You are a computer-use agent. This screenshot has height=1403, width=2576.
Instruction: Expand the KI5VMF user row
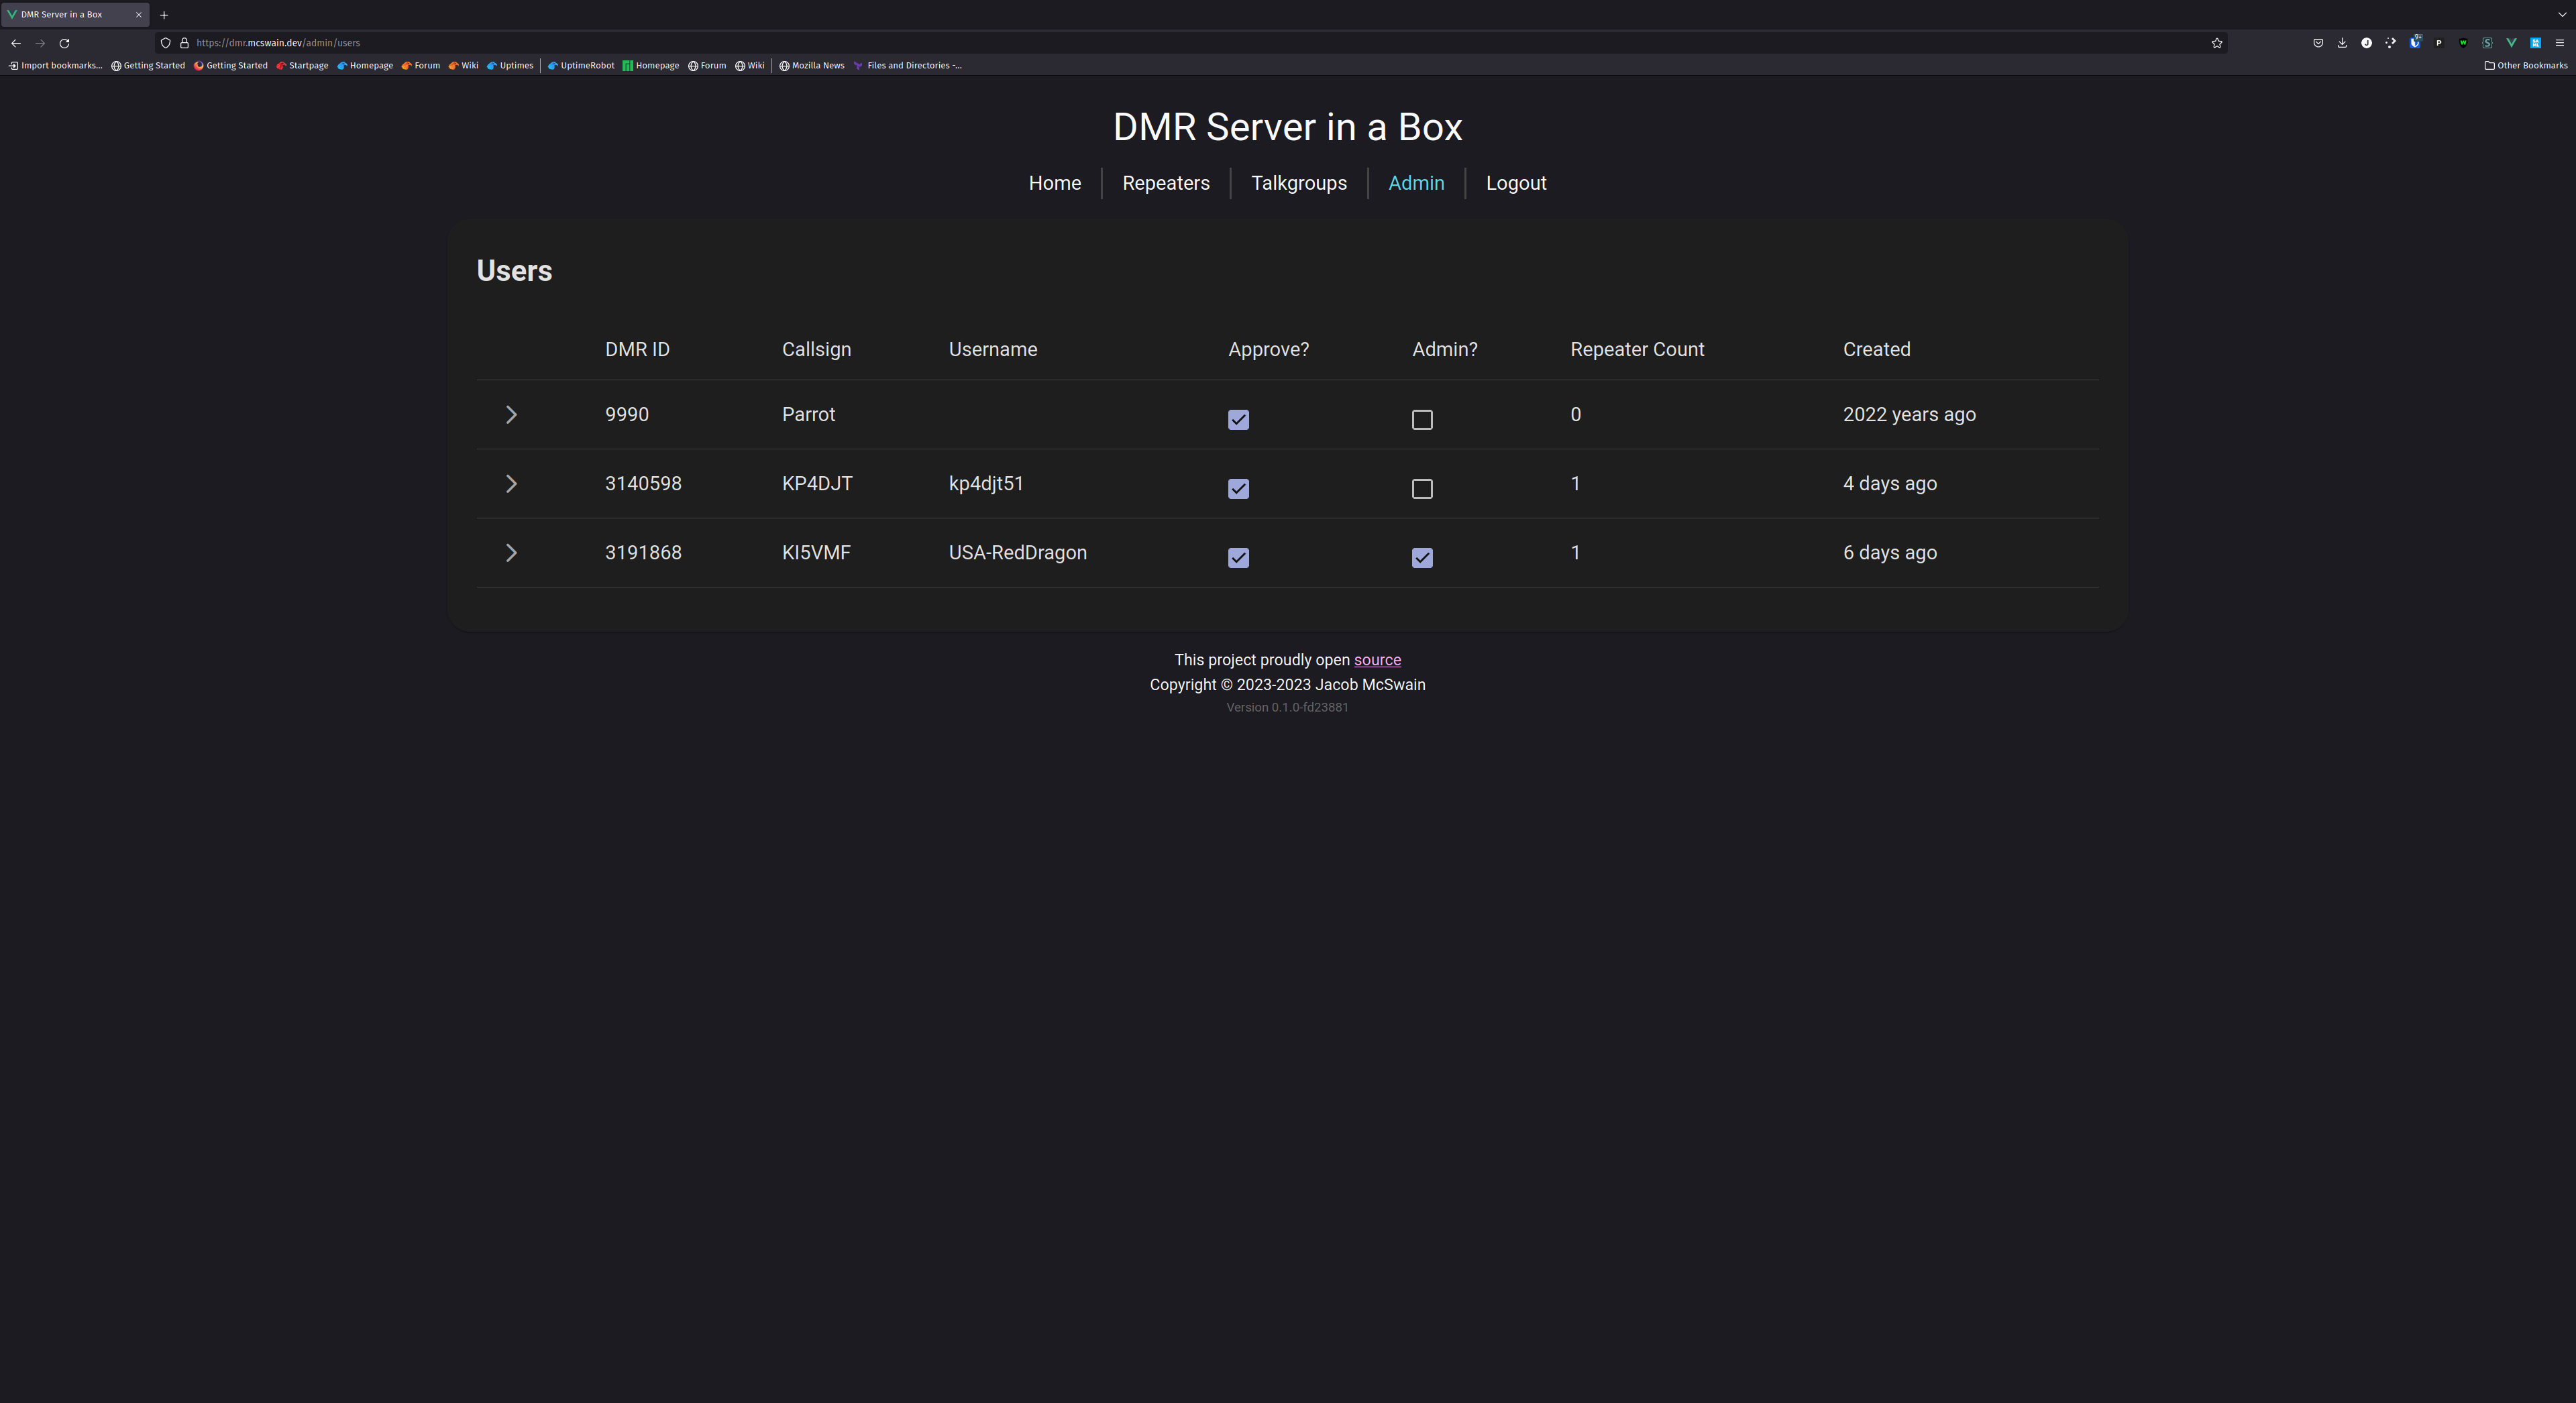(511, 553)
